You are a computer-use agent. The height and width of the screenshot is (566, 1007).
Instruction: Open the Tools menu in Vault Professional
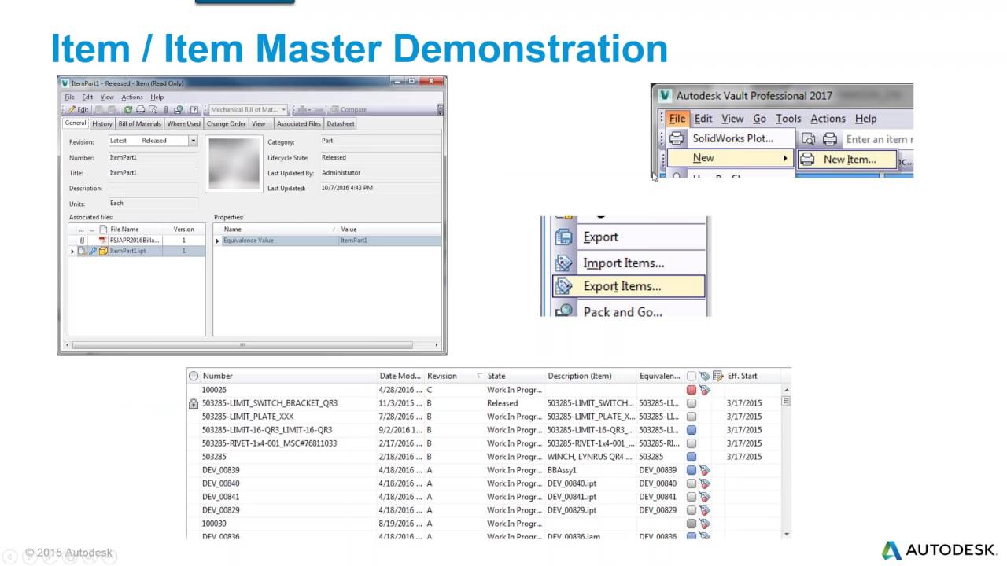[x=788, y=118]
